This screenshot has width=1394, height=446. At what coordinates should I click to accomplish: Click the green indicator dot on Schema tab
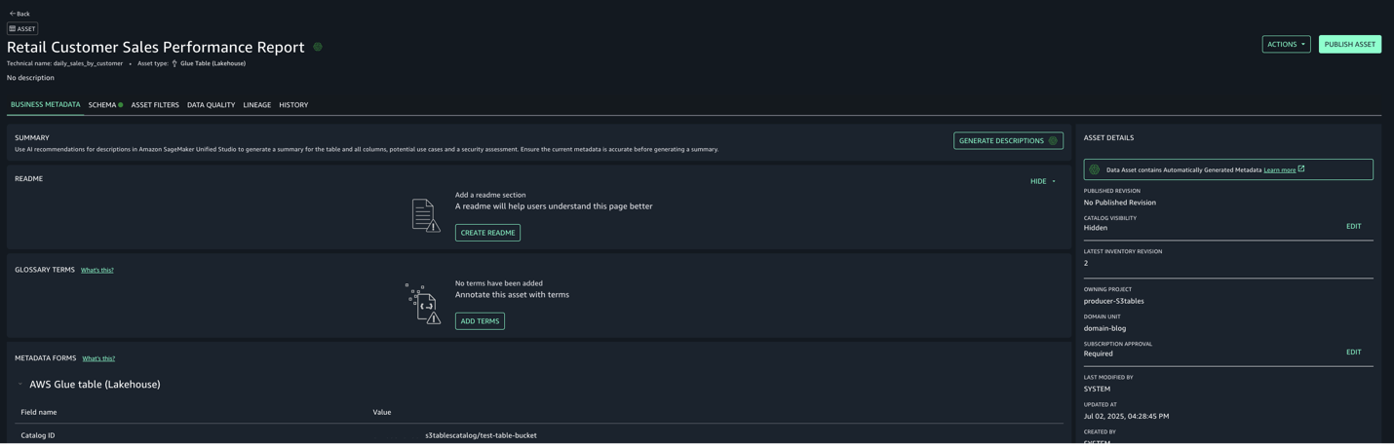[121, 105]
